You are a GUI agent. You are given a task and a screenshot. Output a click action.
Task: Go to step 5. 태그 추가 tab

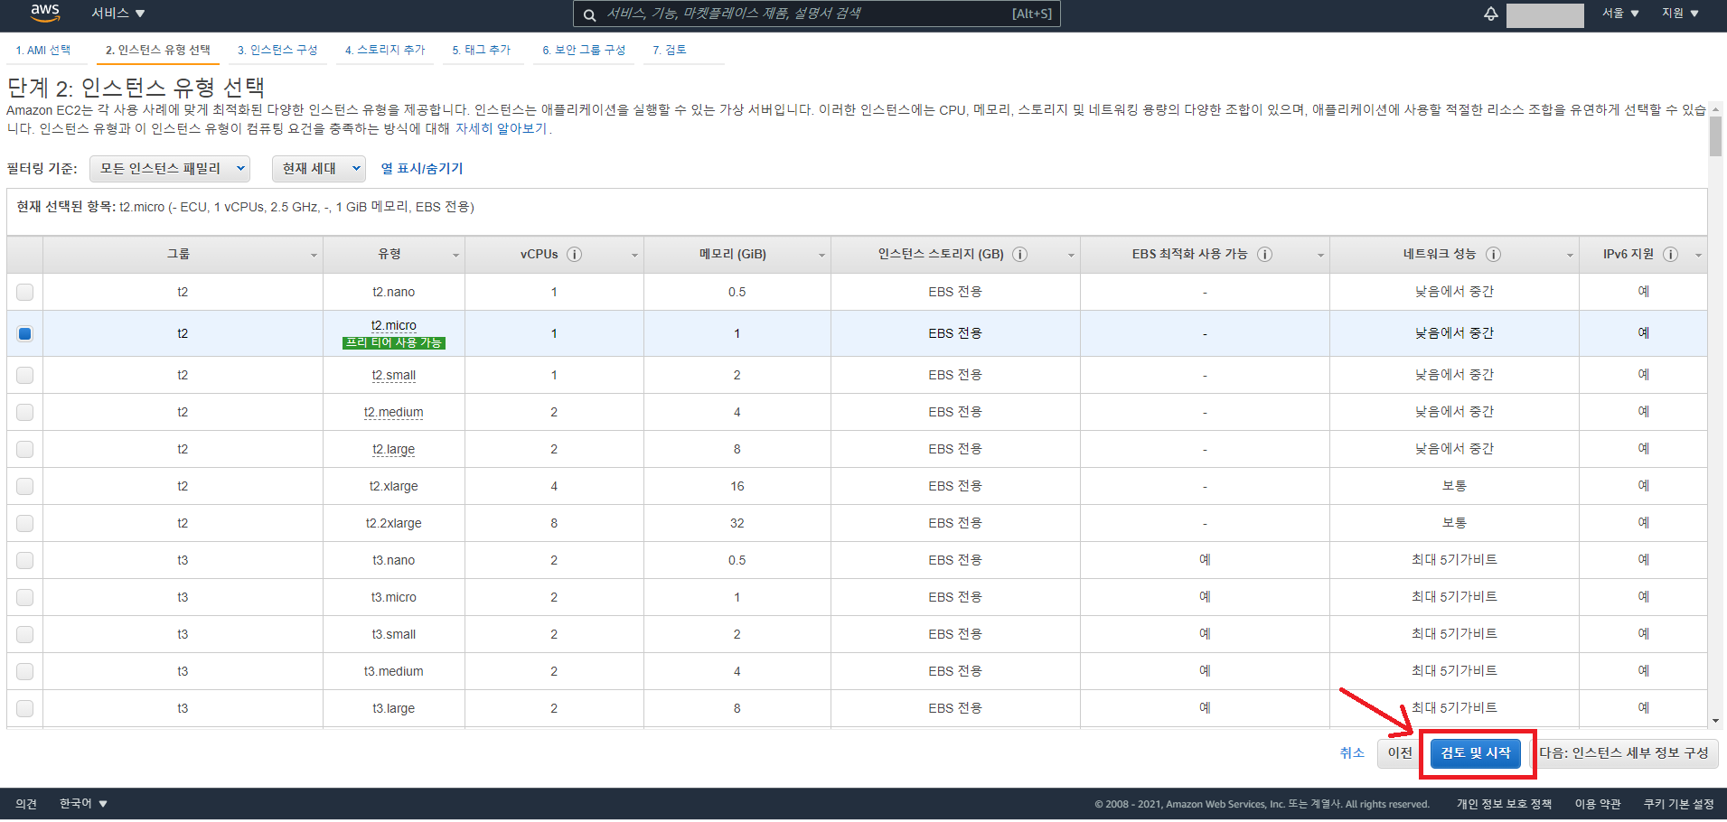(x=482, y=51)
